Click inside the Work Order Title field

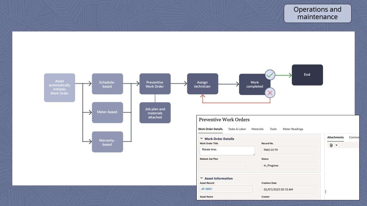point(227,150)
